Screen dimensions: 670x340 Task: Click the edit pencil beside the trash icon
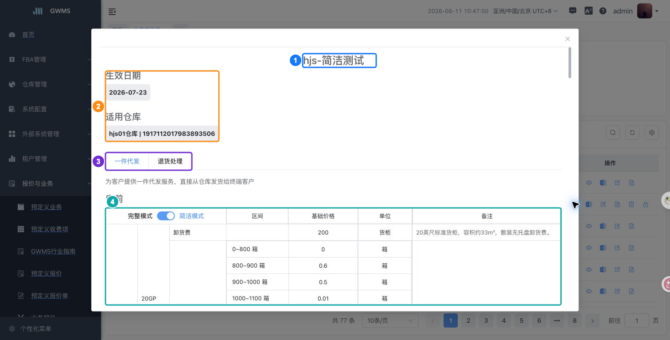point(603,204)
